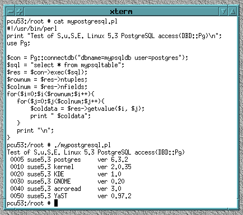This screenshot has height=215, width=243.
Task: Click the '$res->ntuples' line
Action: pyautogui.click(x=47, y=80)
